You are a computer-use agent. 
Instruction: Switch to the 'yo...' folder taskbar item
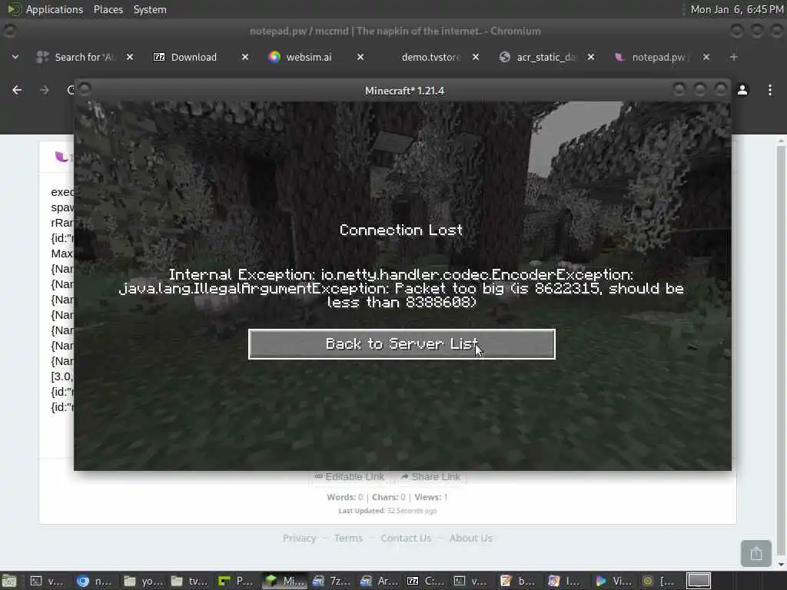pos(141,581)
